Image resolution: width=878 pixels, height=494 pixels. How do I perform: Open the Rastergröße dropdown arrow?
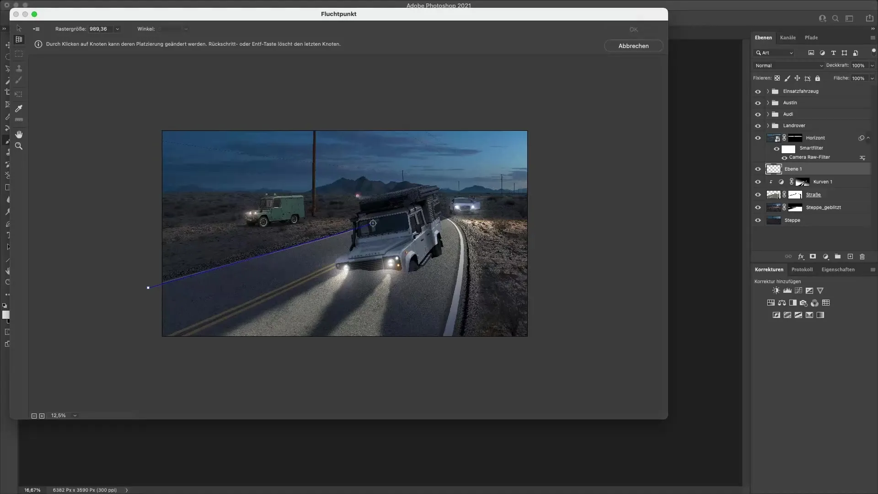(x=118, y=29)
